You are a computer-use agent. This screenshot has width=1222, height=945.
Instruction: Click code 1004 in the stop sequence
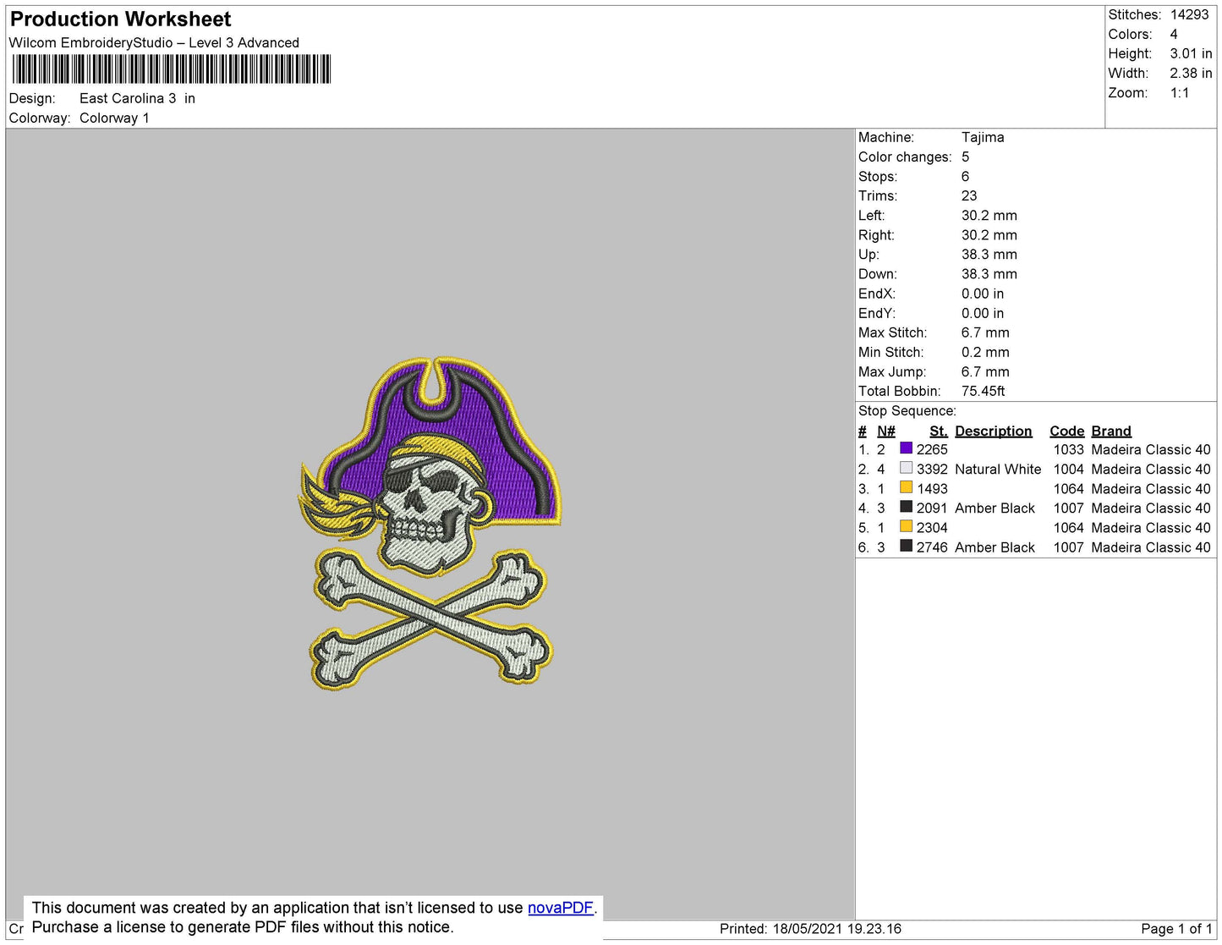tap(1069, 469)
